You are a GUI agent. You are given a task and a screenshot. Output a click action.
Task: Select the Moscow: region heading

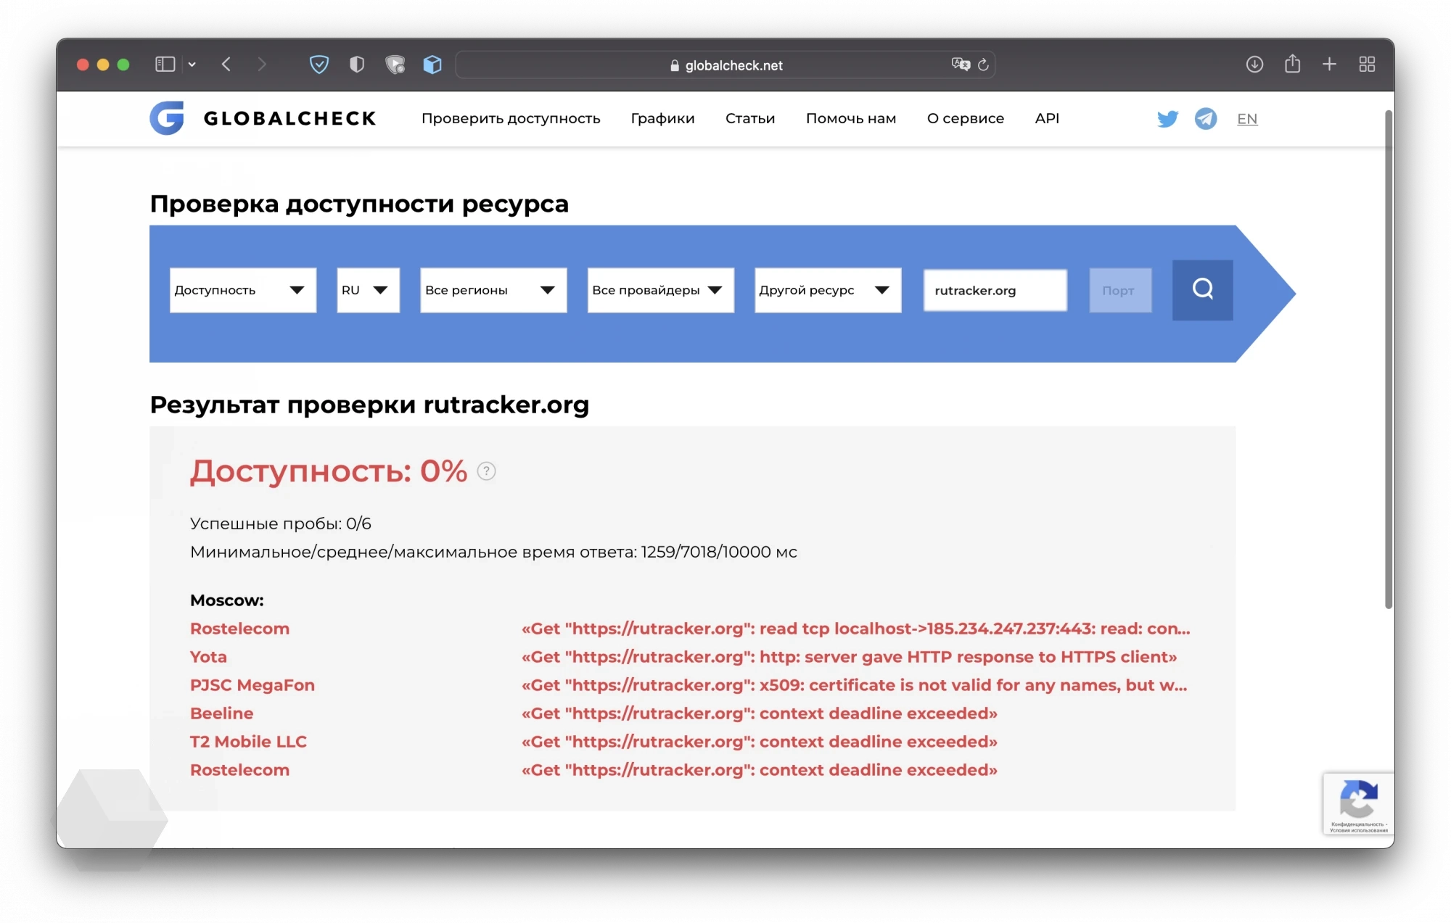point(227,600)
